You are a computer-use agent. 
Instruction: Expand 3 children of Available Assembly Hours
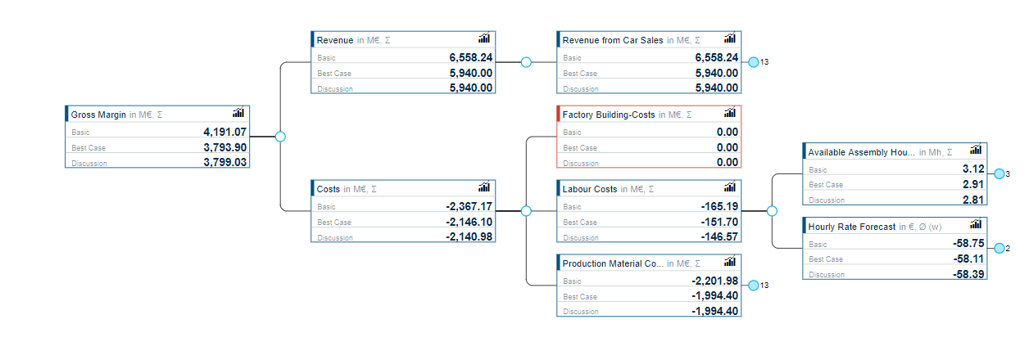pyautogui.click(x=998, y=174)
